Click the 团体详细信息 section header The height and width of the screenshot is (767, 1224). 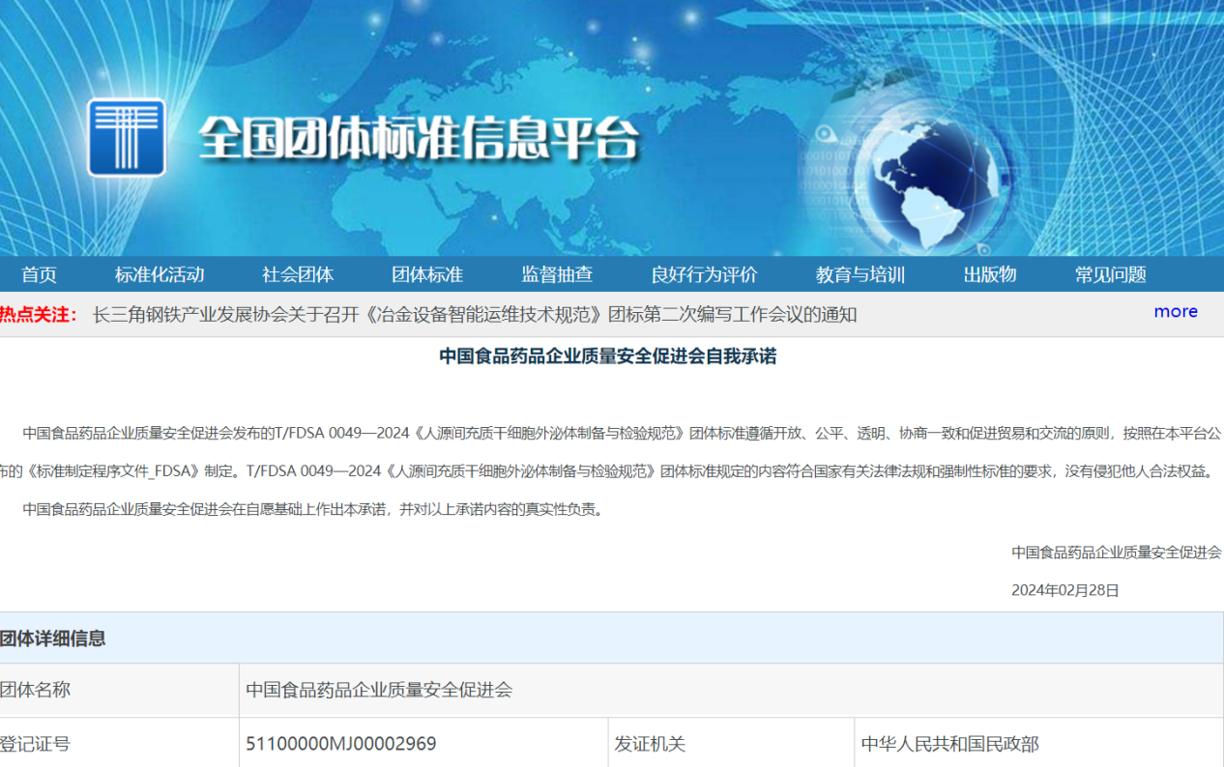[53, 638]
